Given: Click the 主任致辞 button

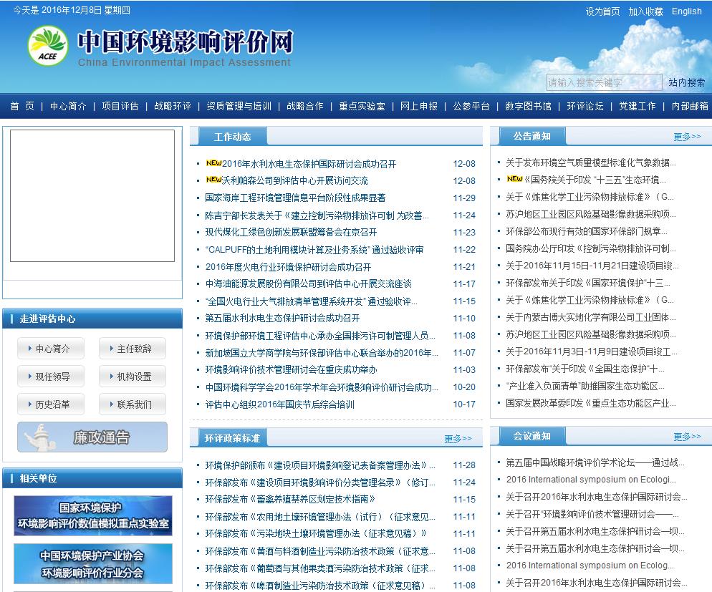Looking at the screenshot, I should [x=132, y=349].
